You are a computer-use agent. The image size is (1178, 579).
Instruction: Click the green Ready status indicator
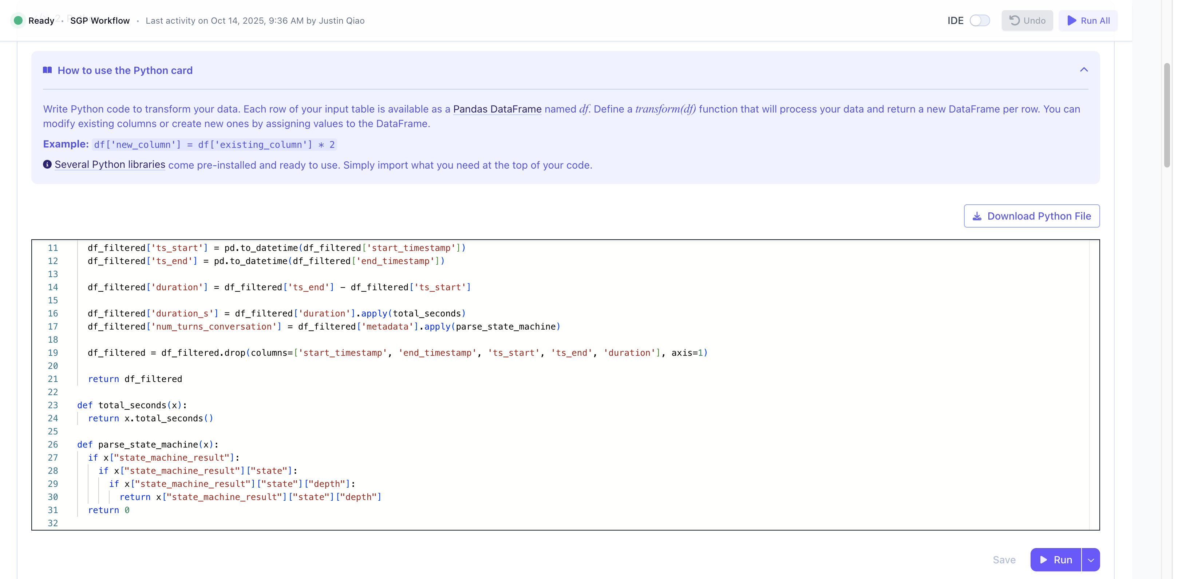tap(18, 21)
